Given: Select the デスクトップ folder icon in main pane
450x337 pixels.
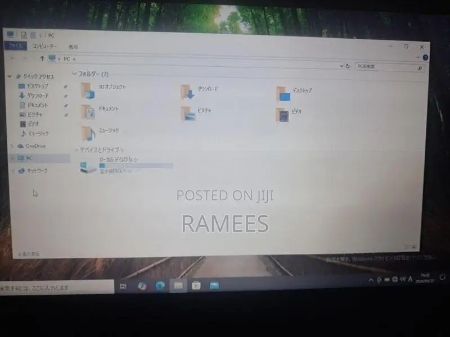Looking at the screenshot, I should point(283,93).
